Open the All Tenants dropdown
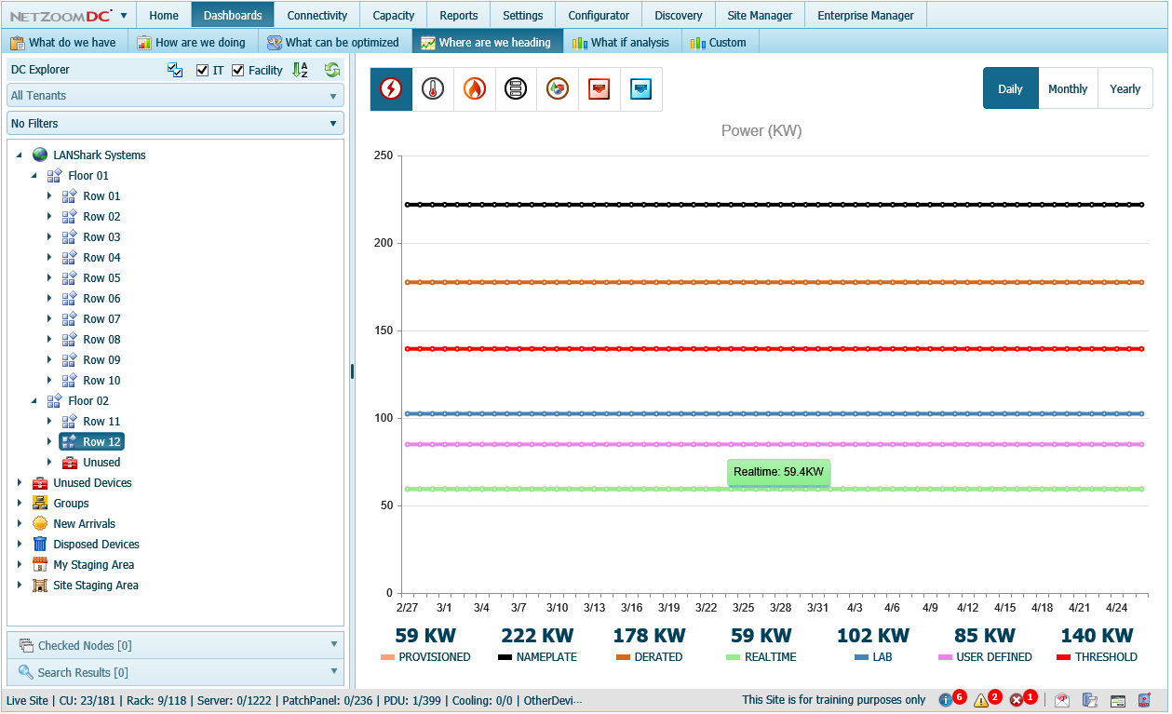 [175, 96]
